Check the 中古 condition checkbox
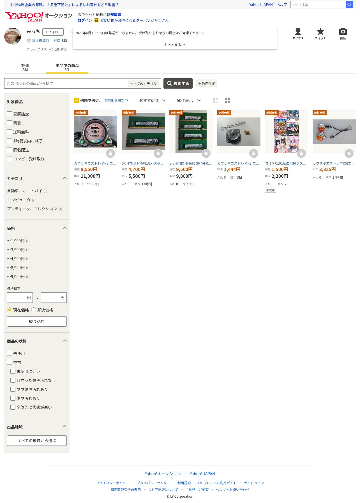The image size is (360, 503). pos(10,362)
